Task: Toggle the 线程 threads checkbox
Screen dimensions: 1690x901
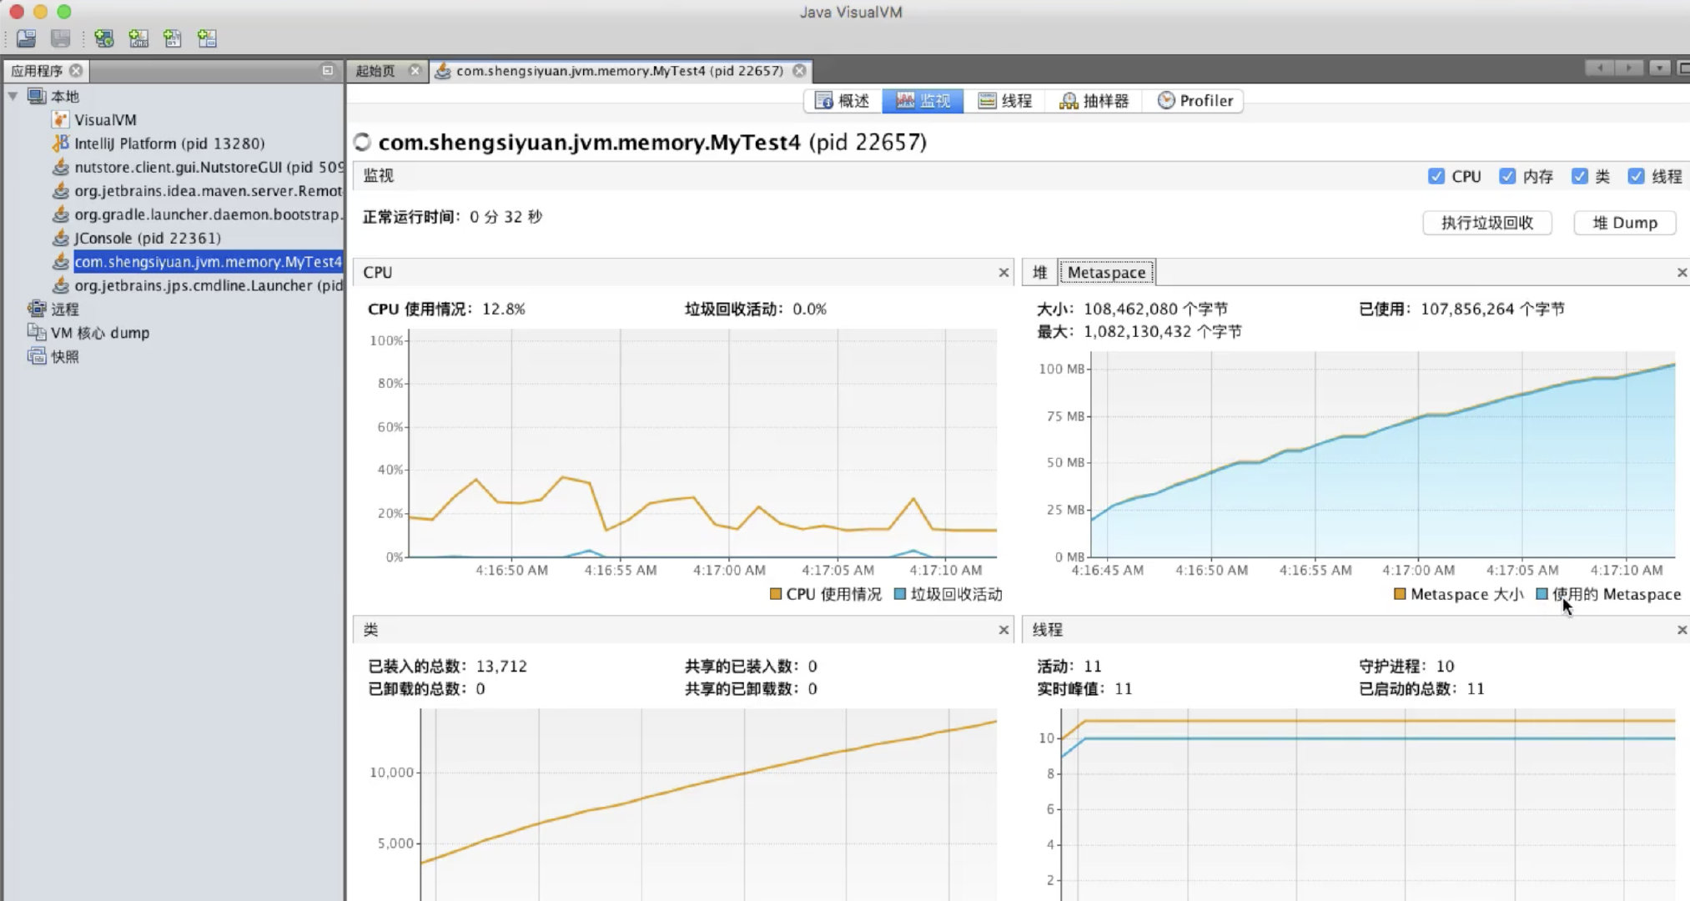Action: pos(1637,176)
